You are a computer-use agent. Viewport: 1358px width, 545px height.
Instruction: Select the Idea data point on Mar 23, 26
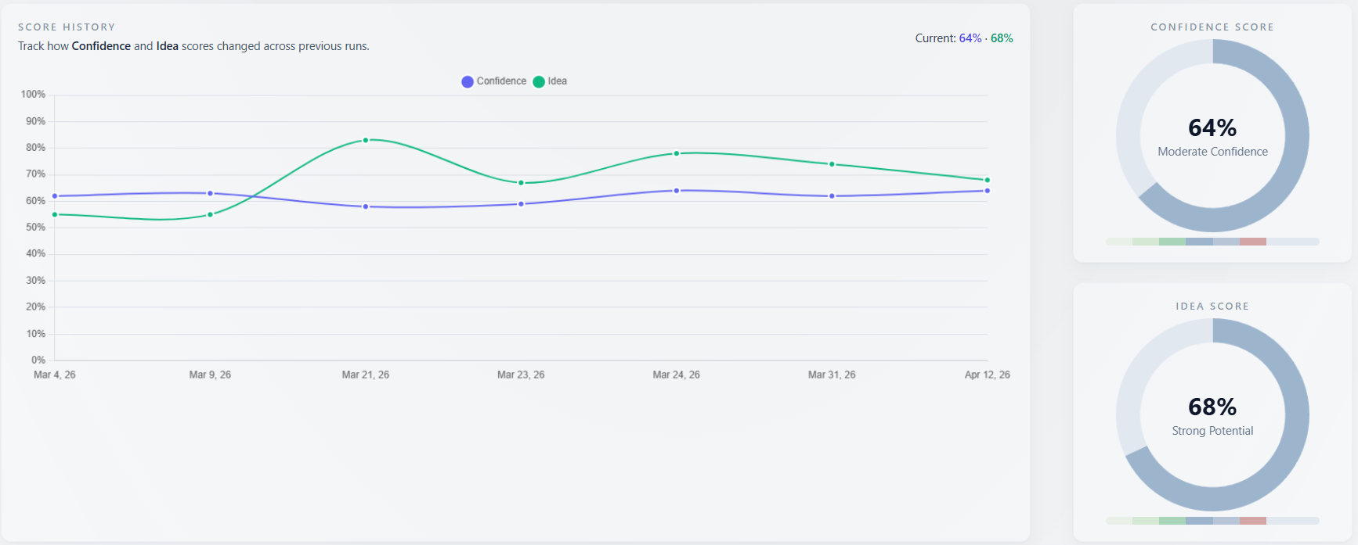521,183
